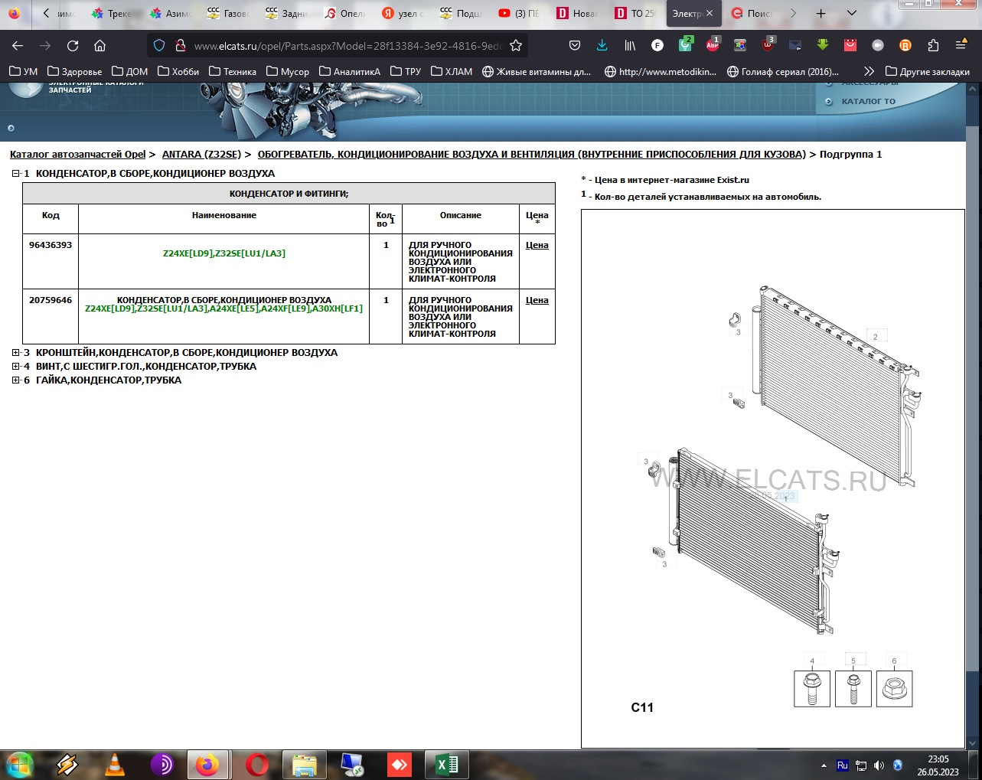This screenshot has width=982, height=780.
Task: Open a new browser tab
Action: click(x=821, y=14)
